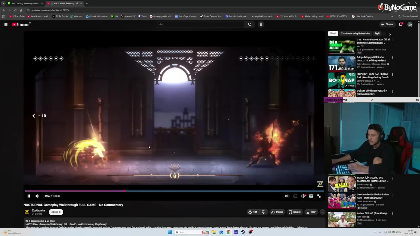Open the 'Oluştur' create button

tap(387, 24)
